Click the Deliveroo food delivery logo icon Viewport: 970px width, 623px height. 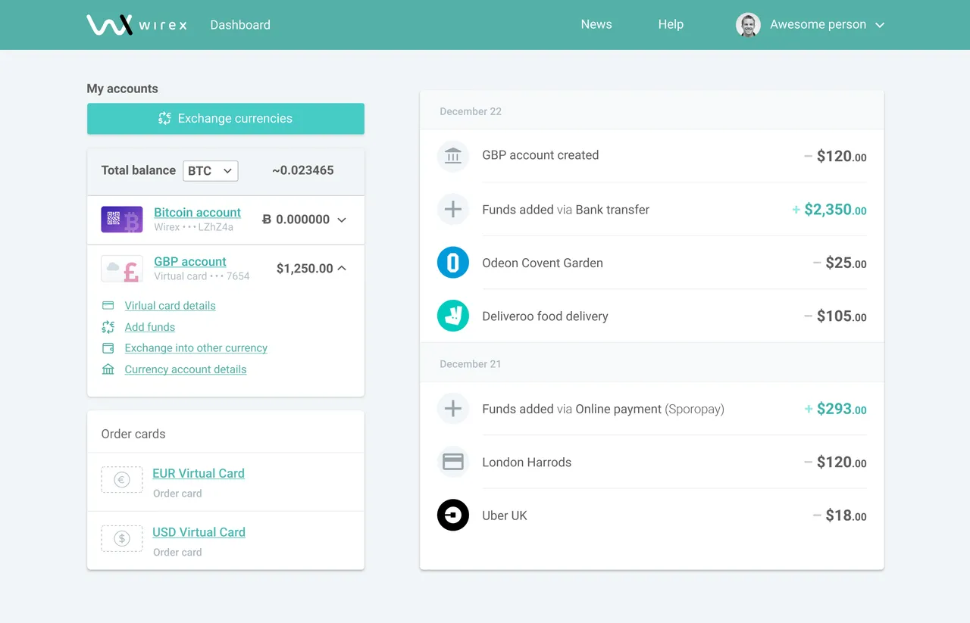click(453, 316)
